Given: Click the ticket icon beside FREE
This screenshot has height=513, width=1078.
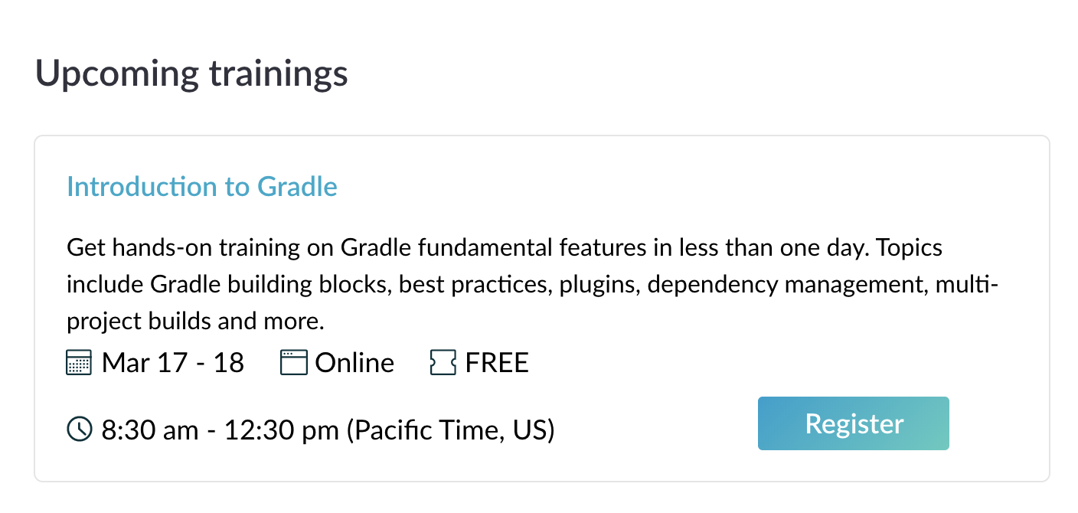Looking at the screenshot, I should point(442,363).
